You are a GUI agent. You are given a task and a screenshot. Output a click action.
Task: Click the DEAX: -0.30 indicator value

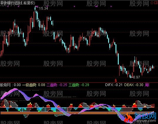coord(134,85)
